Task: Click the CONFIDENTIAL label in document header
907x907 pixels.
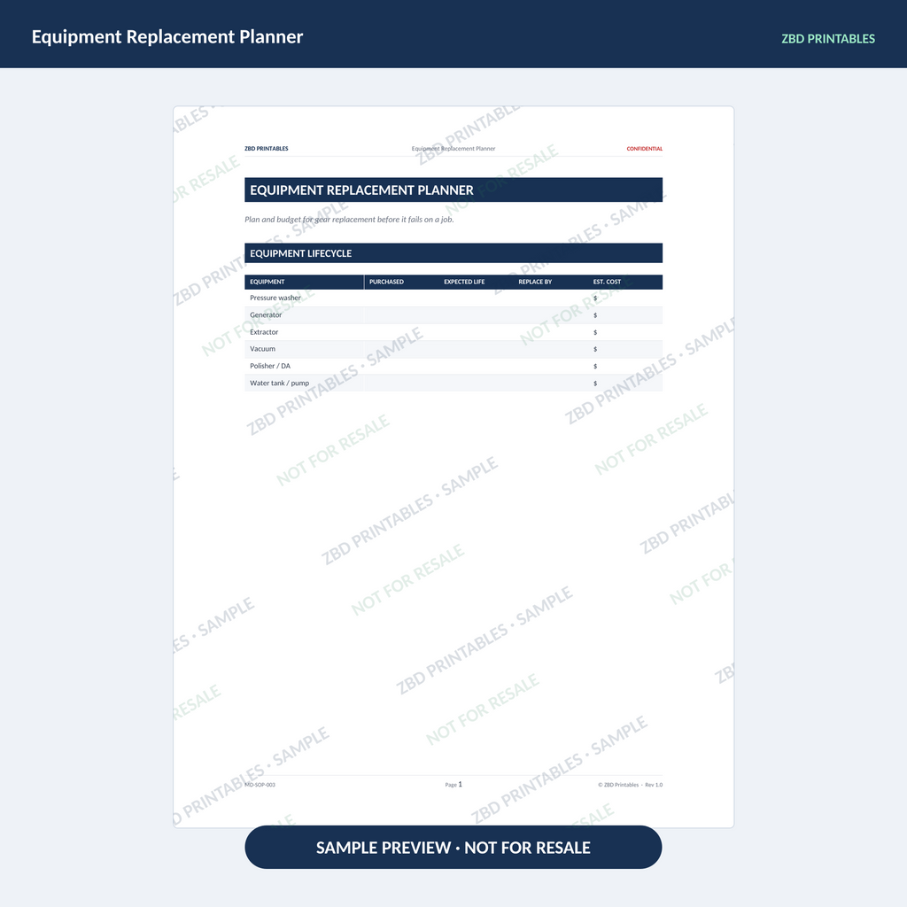Action: [x=645, y=149]
